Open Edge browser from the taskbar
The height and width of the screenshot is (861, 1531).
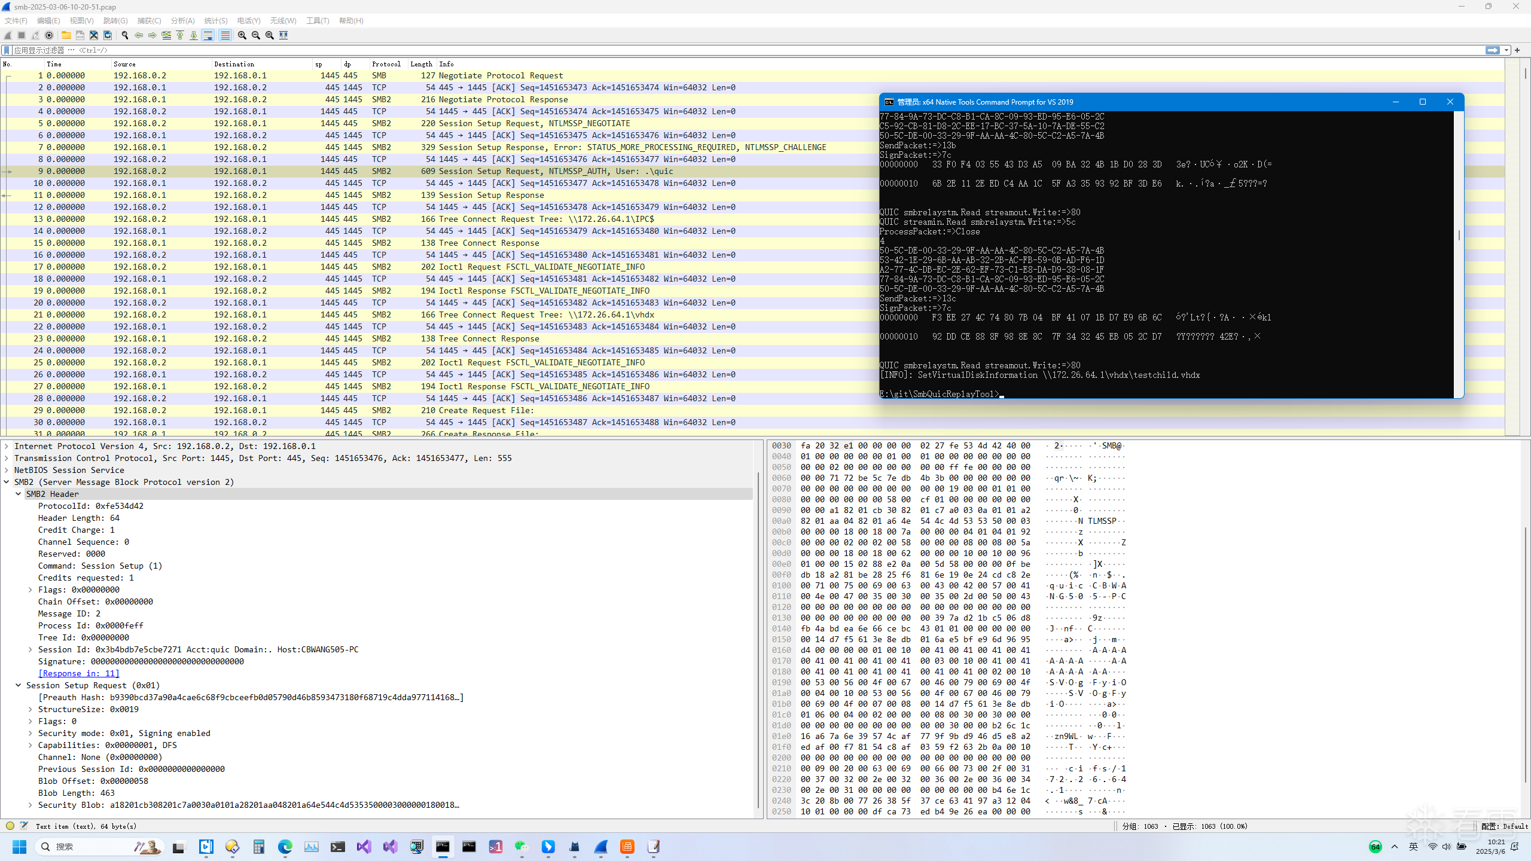(x=285, y=847)
